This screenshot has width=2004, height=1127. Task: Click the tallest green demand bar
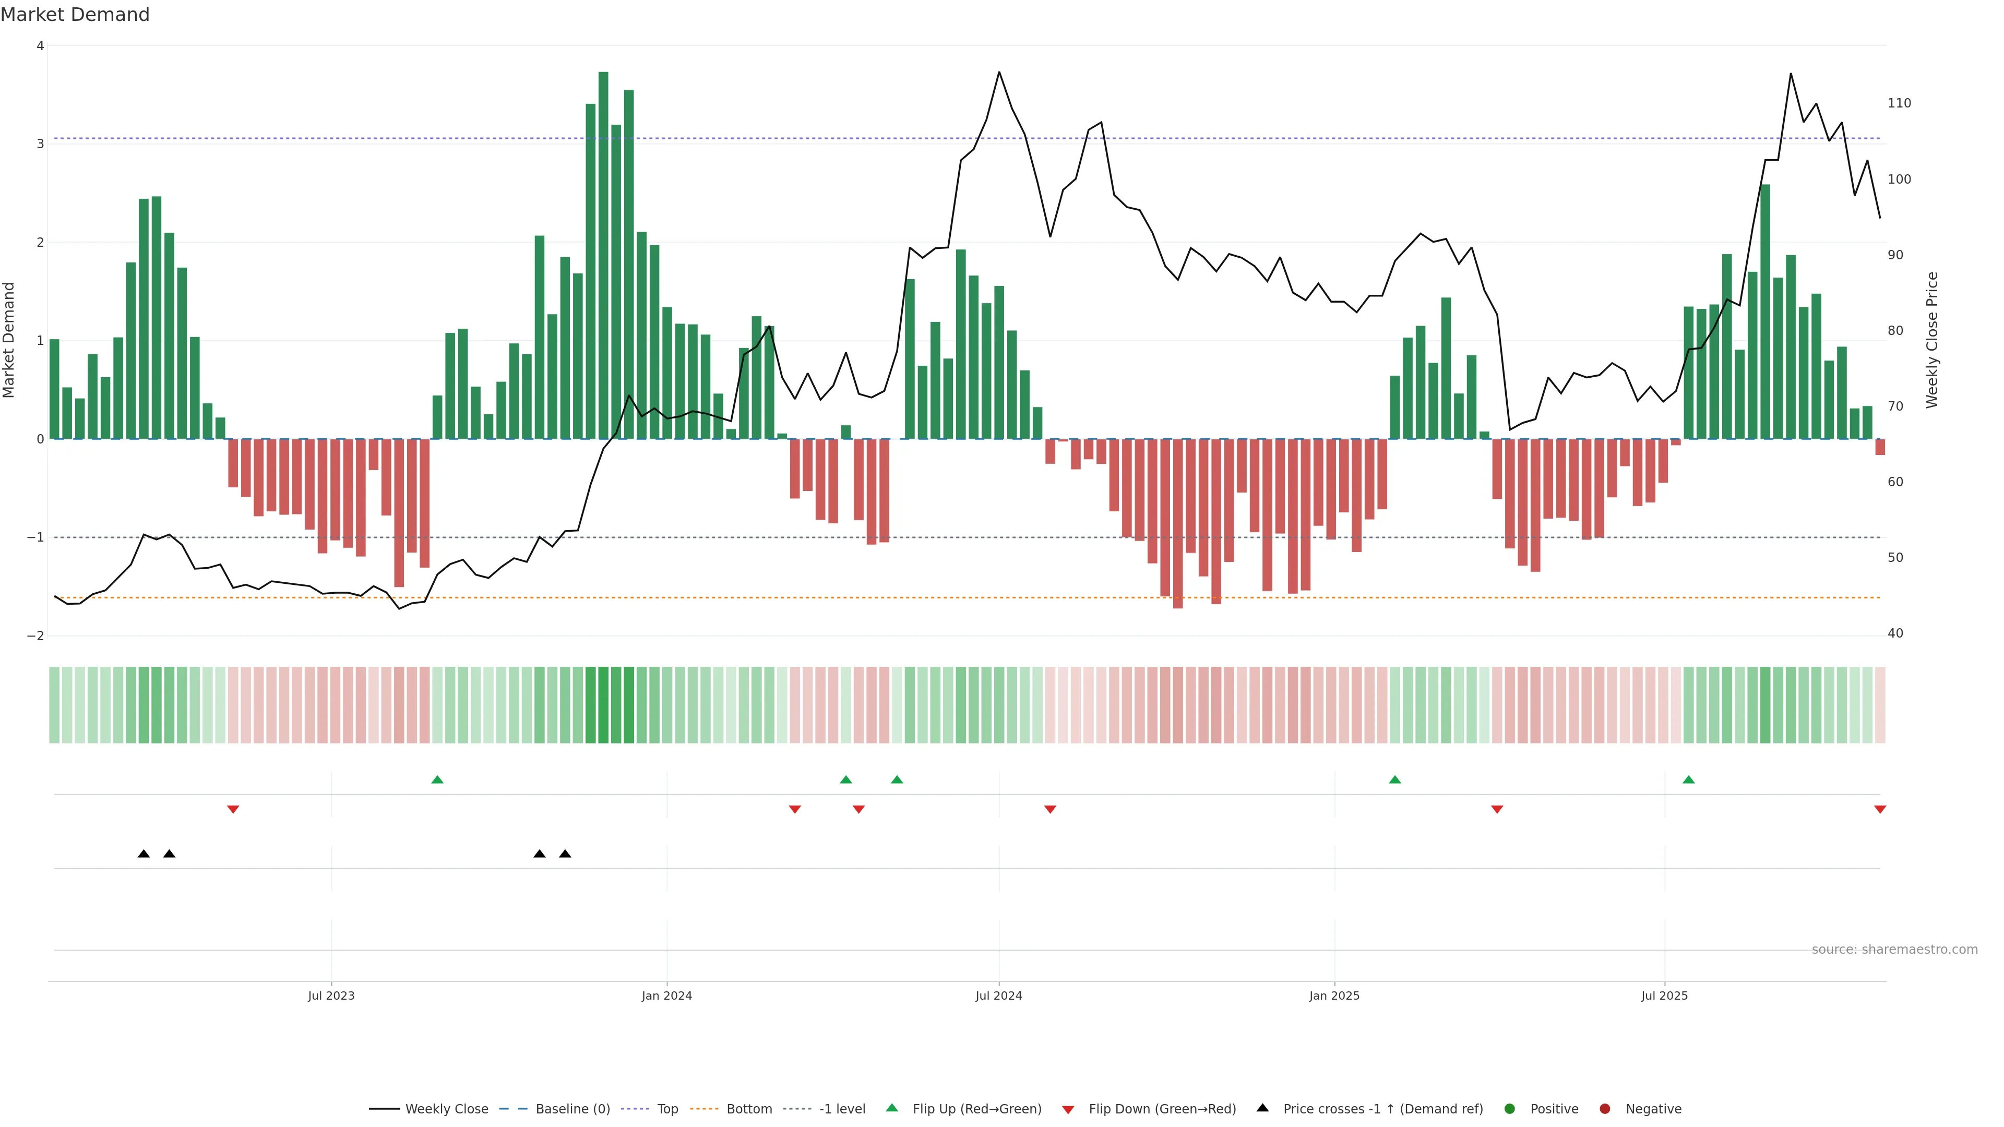[x=603, y=257]
